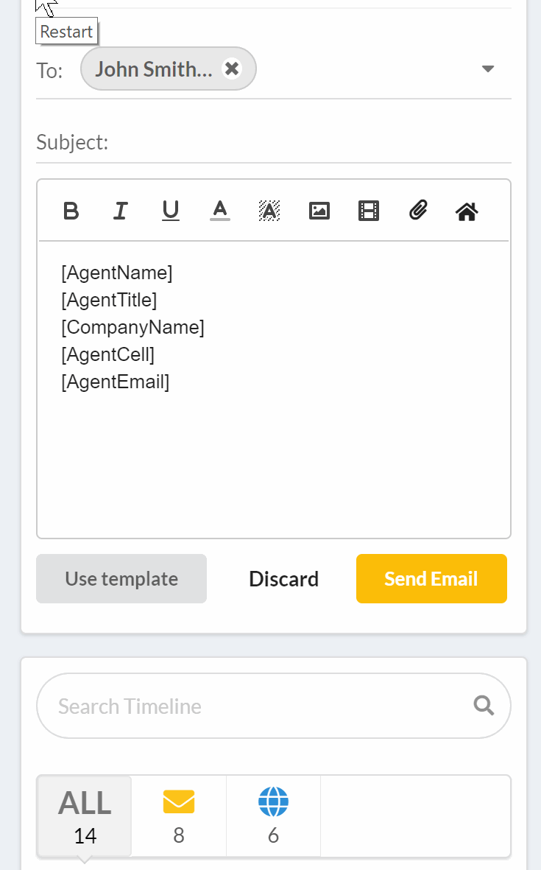Viewport: 541px width, 870px height.
Task: Open text background highlight color
Action: 269,211
